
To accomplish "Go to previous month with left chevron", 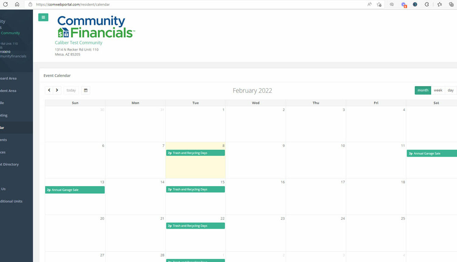I will [x=49, y=90].
